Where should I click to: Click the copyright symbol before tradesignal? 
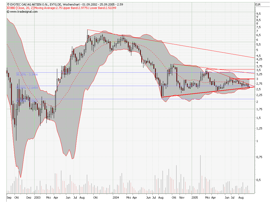tap(8, 12)
